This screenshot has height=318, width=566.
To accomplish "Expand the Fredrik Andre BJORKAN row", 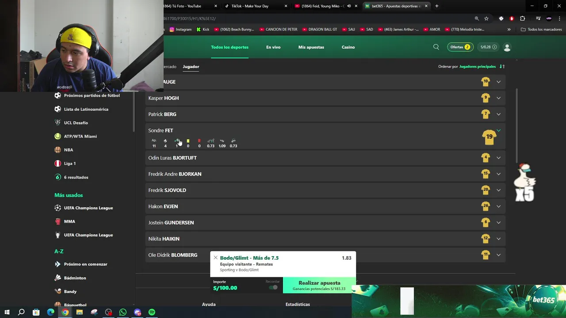I will tap(498, 174).
